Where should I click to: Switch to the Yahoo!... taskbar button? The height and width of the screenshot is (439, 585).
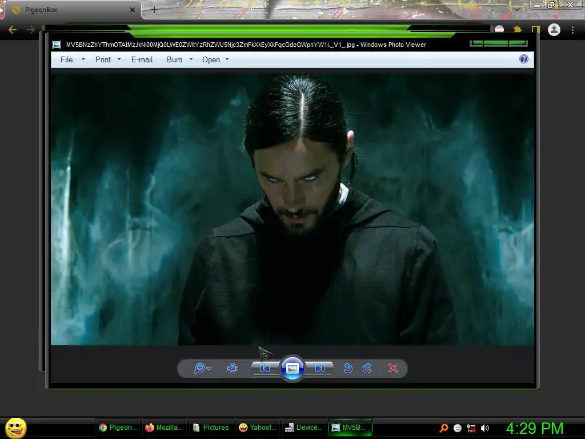click(x=258, y=428)
